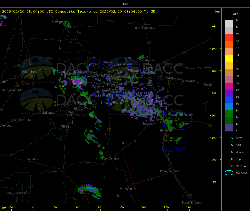Click the Carmensa location label
Image resolution: width=250 pixels, height=211 pixels.
170,140
